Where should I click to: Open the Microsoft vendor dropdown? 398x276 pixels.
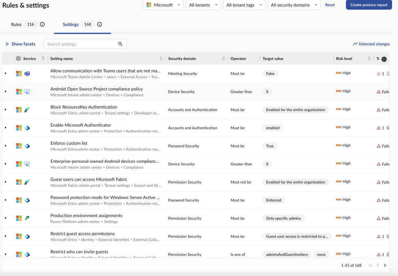[163, 5]
